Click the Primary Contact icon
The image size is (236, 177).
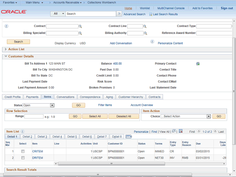198,63
